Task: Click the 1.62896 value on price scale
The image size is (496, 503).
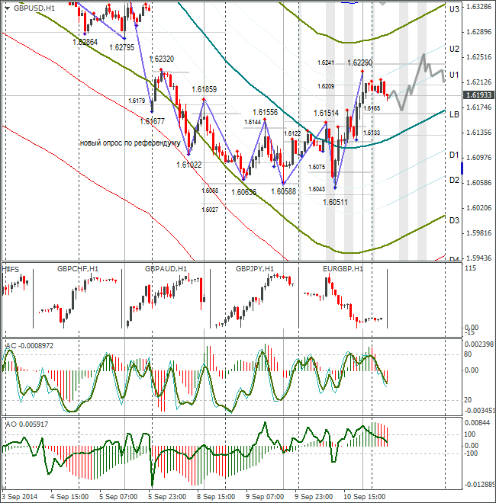Action: coord(479,32)
